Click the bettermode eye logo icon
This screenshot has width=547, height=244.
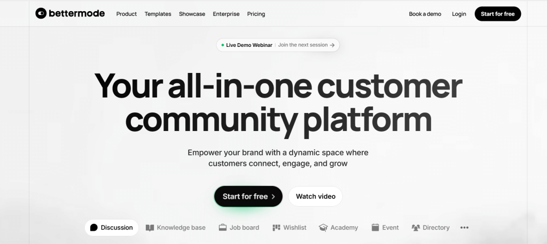coord(41,13)
